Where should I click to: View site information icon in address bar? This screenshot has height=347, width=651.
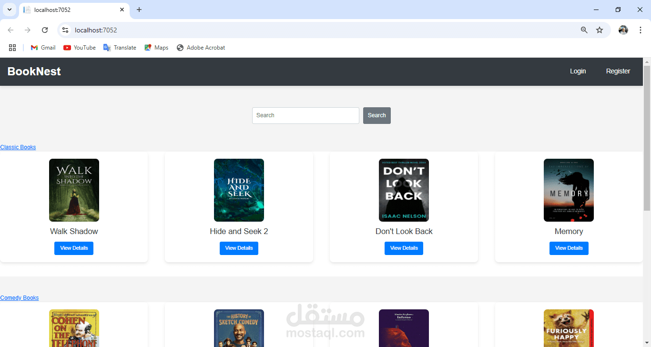click(66, 30)
